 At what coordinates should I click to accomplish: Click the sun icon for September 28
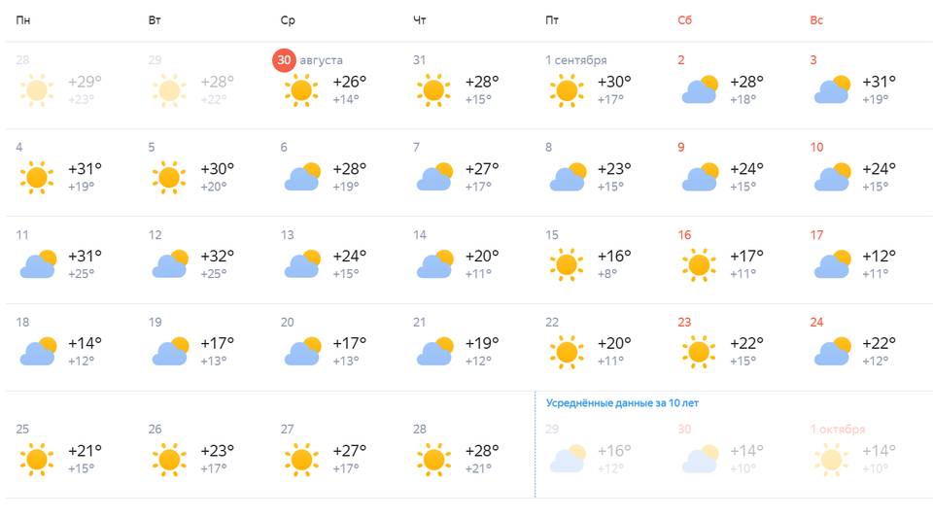433,459
